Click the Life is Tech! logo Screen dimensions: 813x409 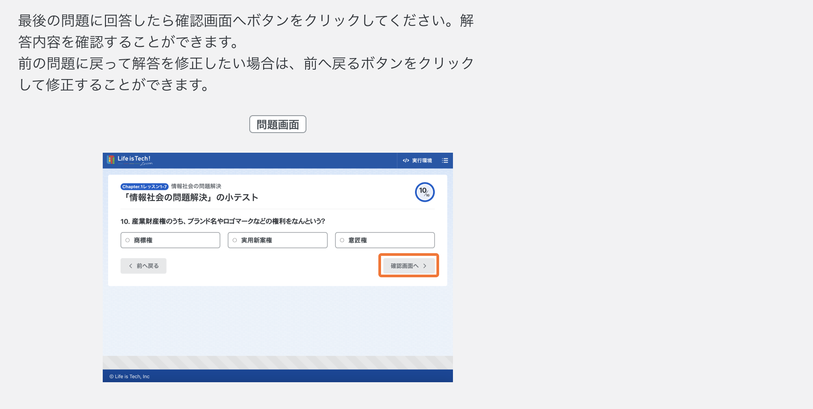coord(130,160)
